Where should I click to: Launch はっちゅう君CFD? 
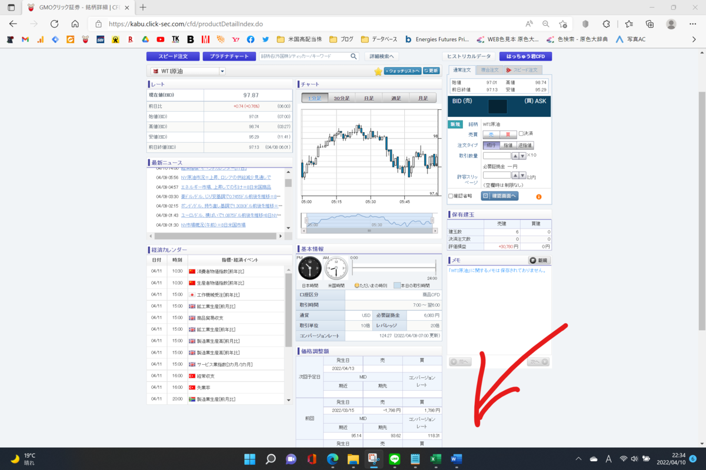point(525,56)
